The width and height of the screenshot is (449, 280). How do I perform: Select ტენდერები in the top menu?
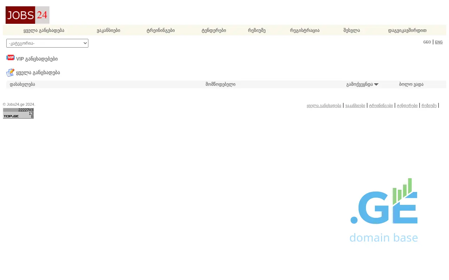pyautogui.click(x=214, y=30)
